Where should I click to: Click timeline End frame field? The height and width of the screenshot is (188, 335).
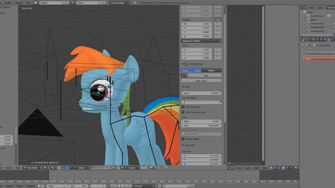(78, 186)
